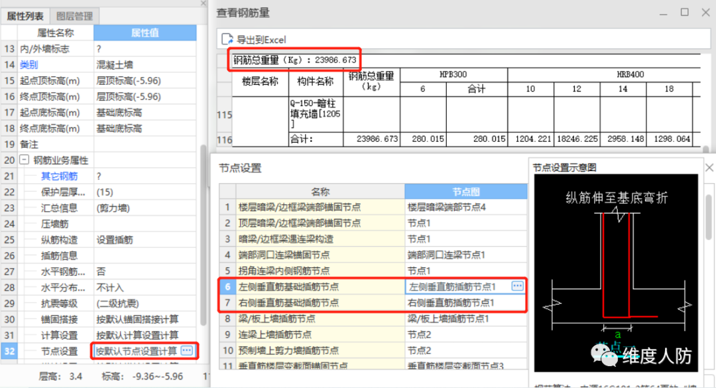716x388 pixels.
Task: Collapse the 钢筋业务属性 group
Action: [x=25, y=160]
